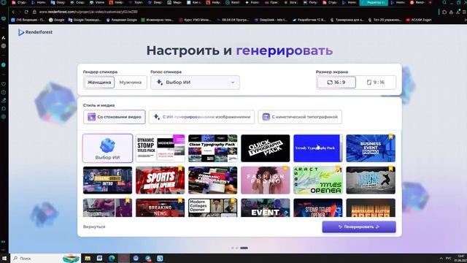Pick Dynamic Stomp Titles Pack template
Image resolution: width=467 pixels, height=263 pixels.
click(x=161, y=148)
